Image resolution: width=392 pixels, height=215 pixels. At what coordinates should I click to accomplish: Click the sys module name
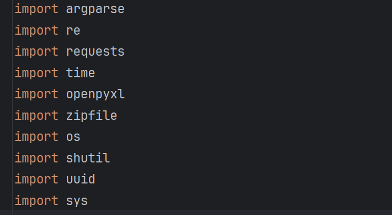coord(77,201)
